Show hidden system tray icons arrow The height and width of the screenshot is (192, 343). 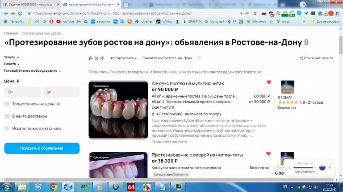tap(292, 187)
